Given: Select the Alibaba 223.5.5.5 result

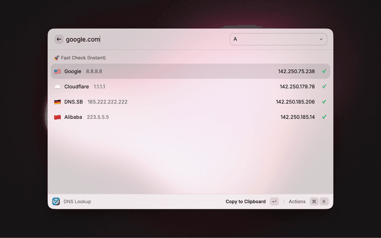Looking at the screenshot, I should pyautogui.click(x=179, y=117).
